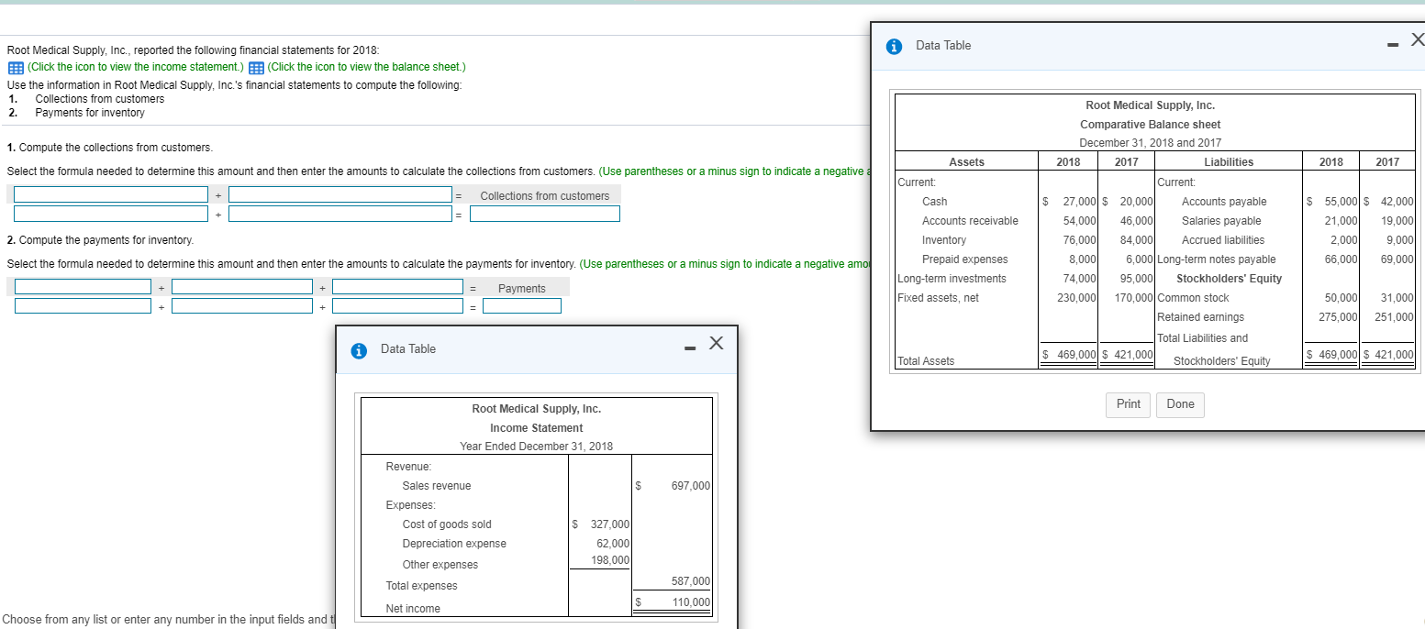Click the 'Total Assets' row label

tap(926, 361)
